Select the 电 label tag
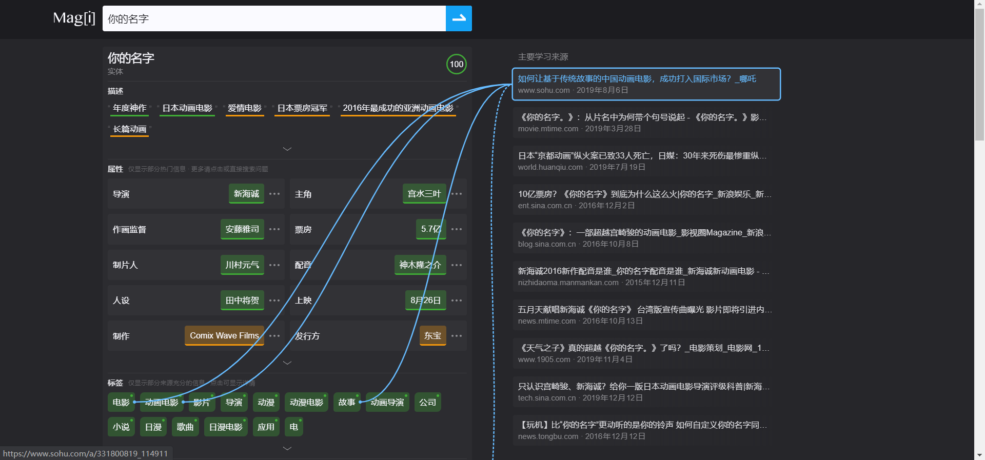Viewport: 985px width, 460px height. click(294, 427)
